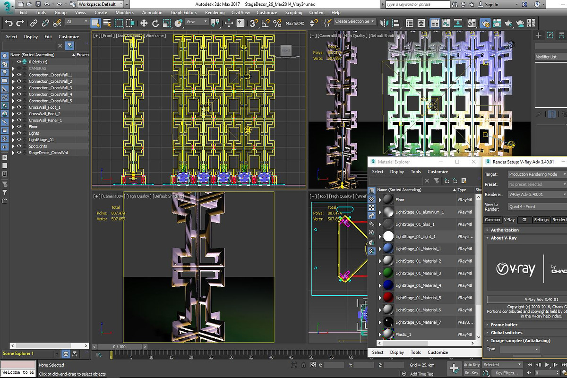Toggle the Scene Explorer icon

(410, 23)
